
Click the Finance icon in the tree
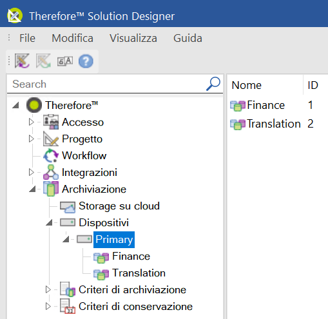[x=101, y=258]
